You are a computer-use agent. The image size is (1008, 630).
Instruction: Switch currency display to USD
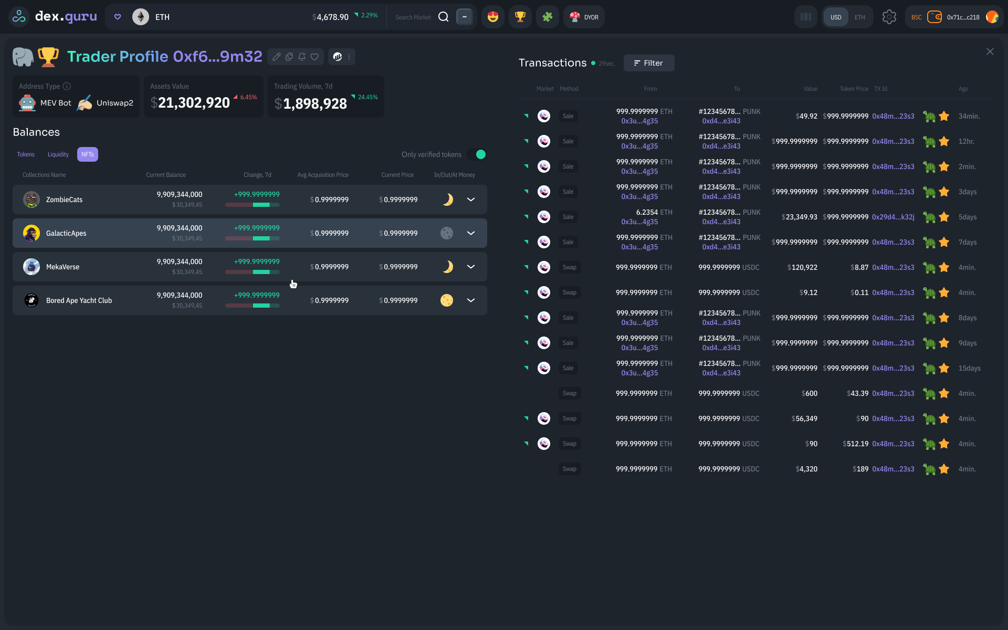point(836,17)
